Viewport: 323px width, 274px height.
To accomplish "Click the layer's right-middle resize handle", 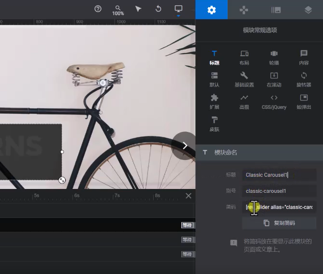I will click(x=62, y=152).
